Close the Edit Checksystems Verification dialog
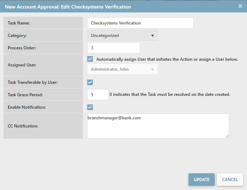The width and height of the screenshot is (247, 190). (240, 6)
